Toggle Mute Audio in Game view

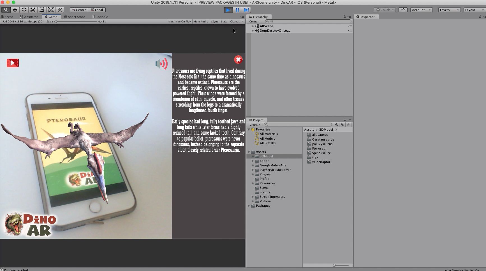pyautogui.click(x=201, y=22)
